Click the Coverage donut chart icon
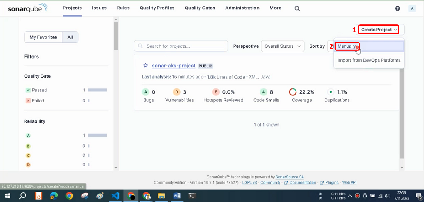 [x=293, y=92]
